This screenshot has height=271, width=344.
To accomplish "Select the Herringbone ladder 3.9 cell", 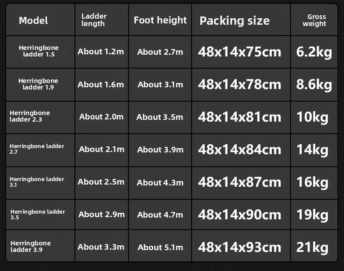I will tap(40, 246).
